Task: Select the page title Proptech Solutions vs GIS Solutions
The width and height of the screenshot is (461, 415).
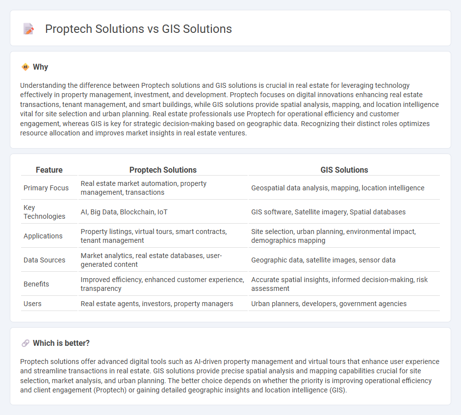Action: 138,29
